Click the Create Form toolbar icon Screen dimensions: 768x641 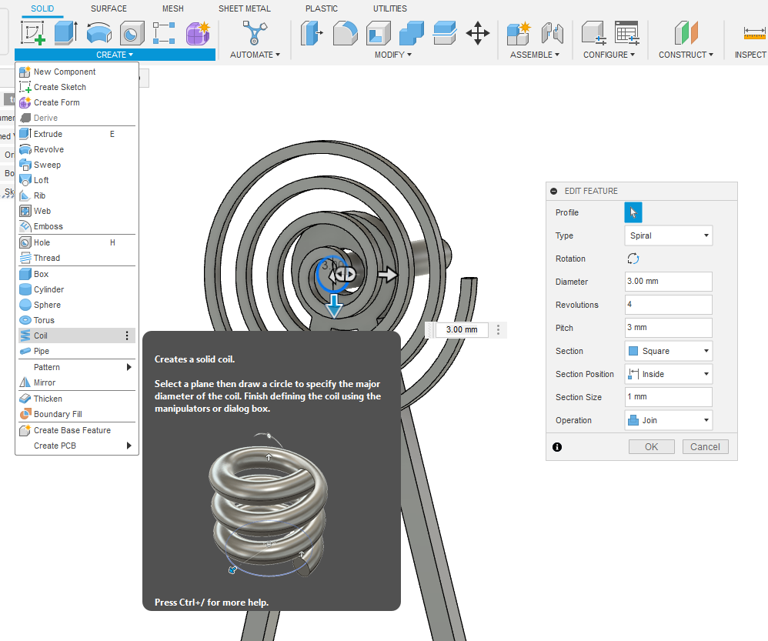click(198, 33)
